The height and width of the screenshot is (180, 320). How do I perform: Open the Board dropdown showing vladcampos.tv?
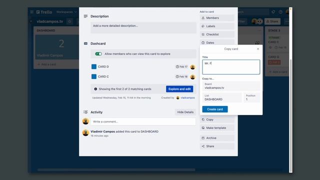pos(231,86)
